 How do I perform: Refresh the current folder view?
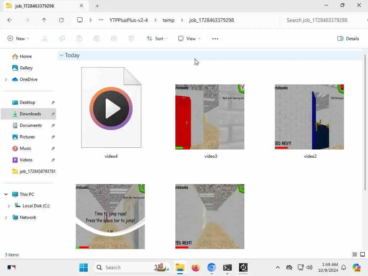click(61, 20)
